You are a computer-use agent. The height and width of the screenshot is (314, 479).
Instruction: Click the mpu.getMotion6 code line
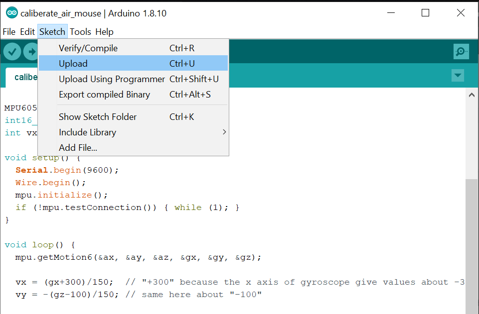[139, 257]
